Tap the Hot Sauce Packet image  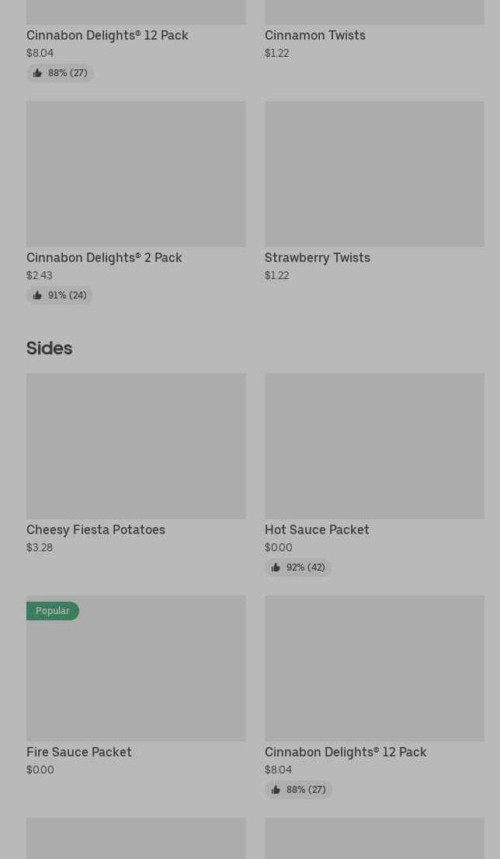pyautogui.click(x=374, y=445)
